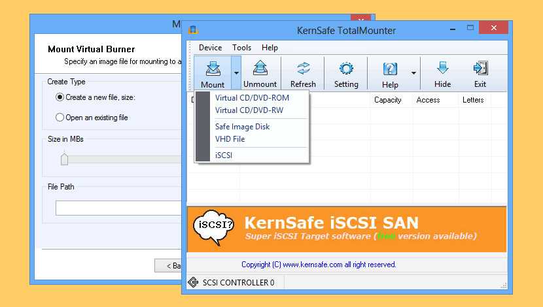This screenshot has height=307, width=543.
Task: Select 'Open an existing file' radio button
Action: [x=60, y=118]
